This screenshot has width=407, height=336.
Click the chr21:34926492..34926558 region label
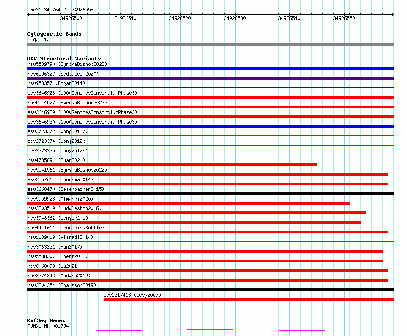(60, 10)
